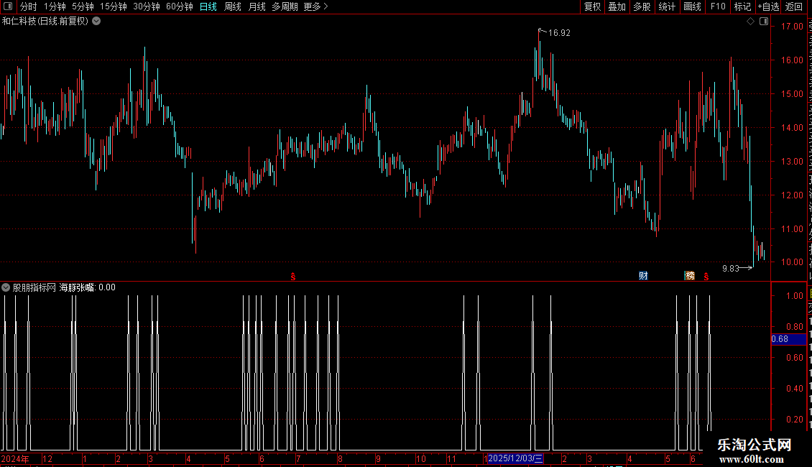This screenshot has width=812, height=467.
Task: Click the 叠加 overlay button
Action: [617, 6]
